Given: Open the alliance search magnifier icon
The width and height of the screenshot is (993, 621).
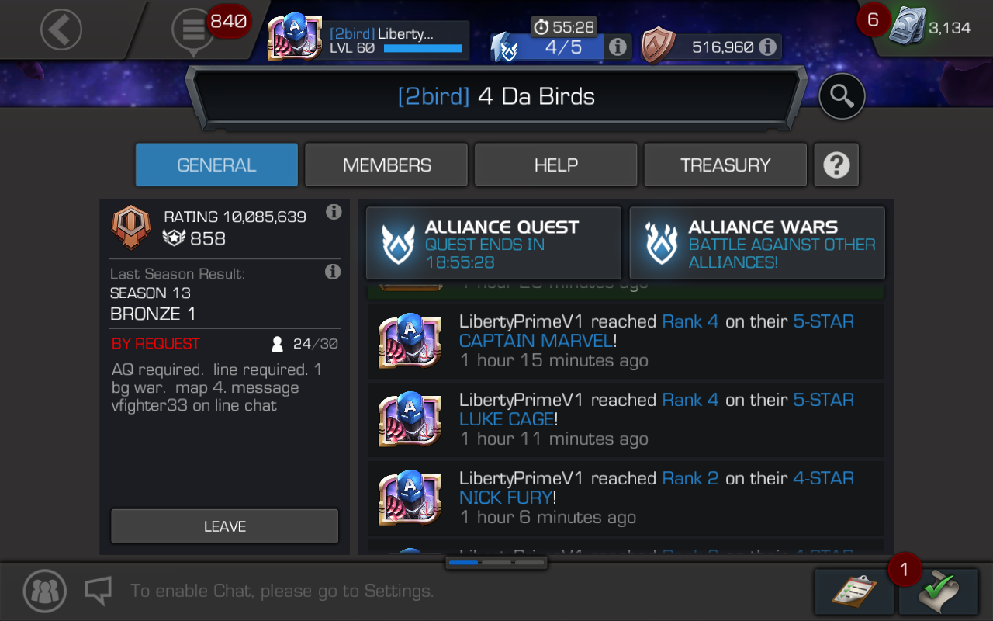Looking at the screenshot, I should (x=842, y=96).
